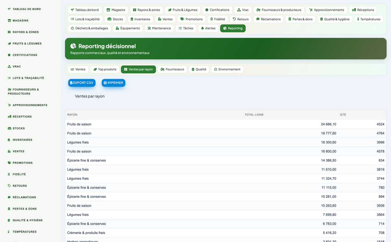The width and height of the screenshot is (391, 242).
Task: Open Tableau de bord in top navigation
Action: pos(85,10)
